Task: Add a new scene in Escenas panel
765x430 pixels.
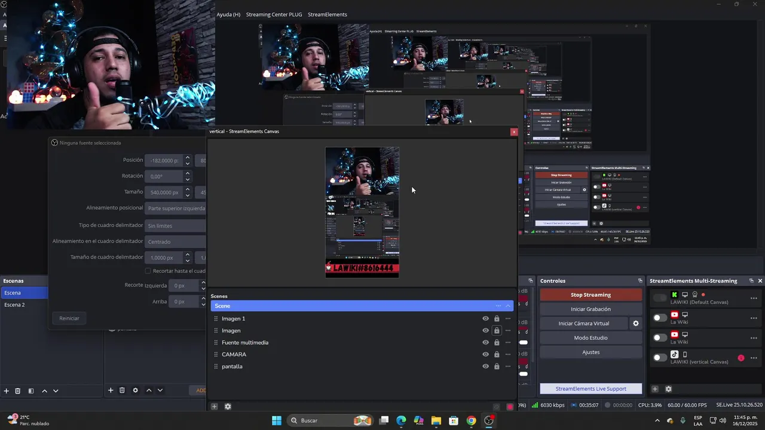Action: click(7, 391)
